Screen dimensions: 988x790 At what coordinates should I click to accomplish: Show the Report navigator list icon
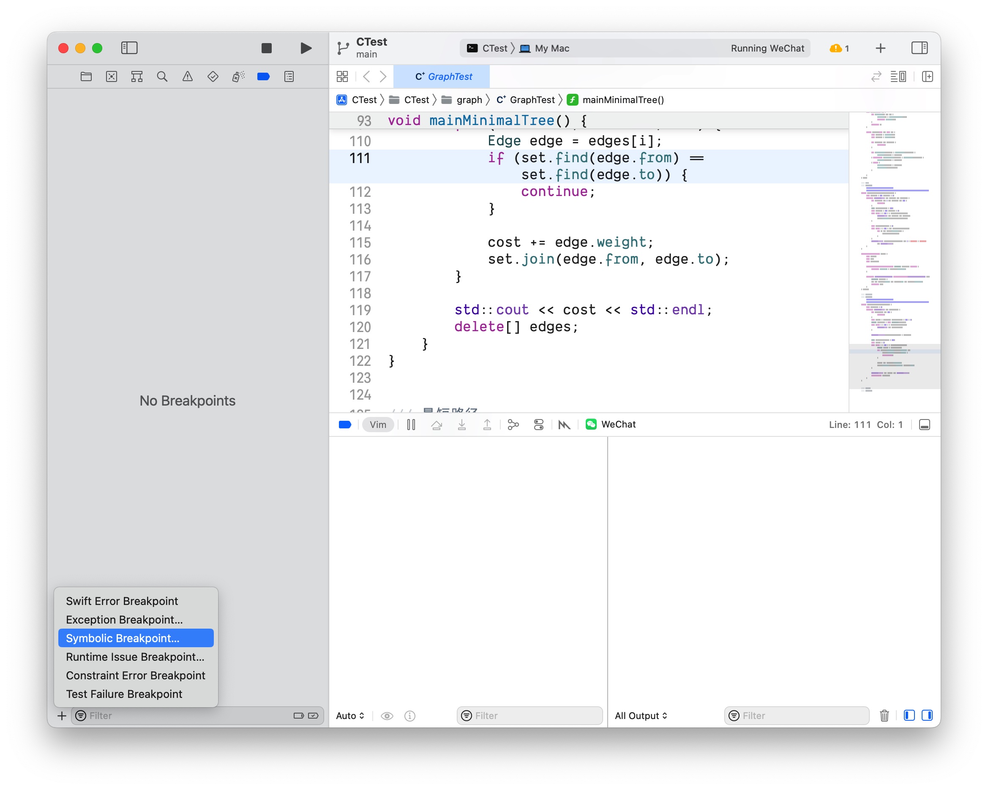(289, 76)
